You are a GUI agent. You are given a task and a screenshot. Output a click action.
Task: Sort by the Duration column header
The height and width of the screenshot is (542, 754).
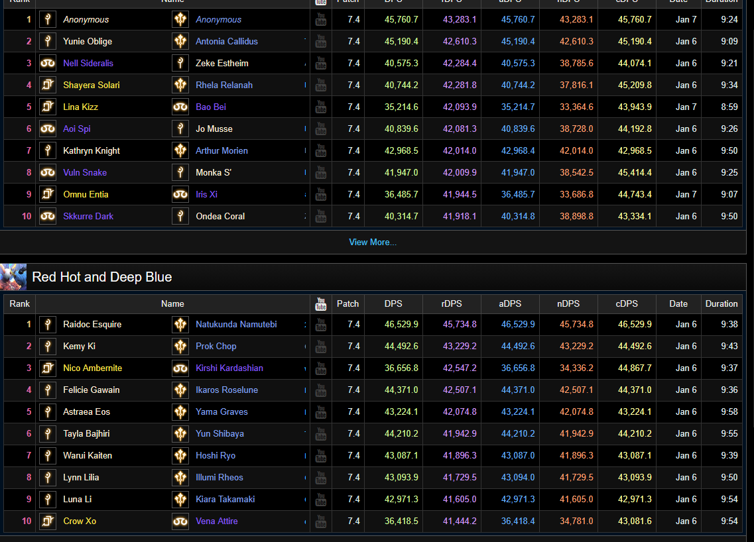point(722,303)
